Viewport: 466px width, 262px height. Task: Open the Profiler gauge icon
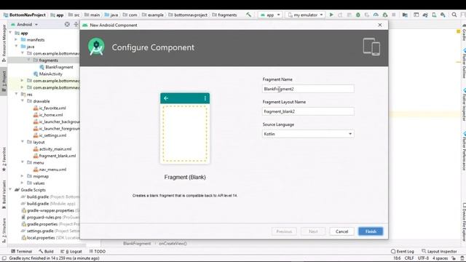click(376, 15)
